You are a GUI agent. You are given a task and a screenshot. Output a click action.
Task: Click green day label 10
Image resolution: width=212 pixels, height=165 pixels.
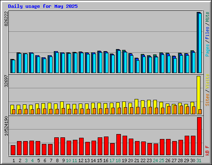coord(68,160)
